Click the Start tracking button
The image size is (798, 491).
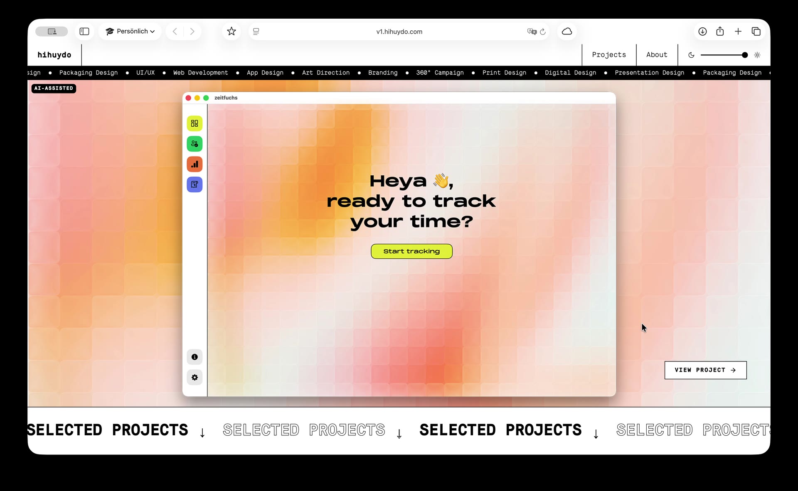(x=411, y=251)
